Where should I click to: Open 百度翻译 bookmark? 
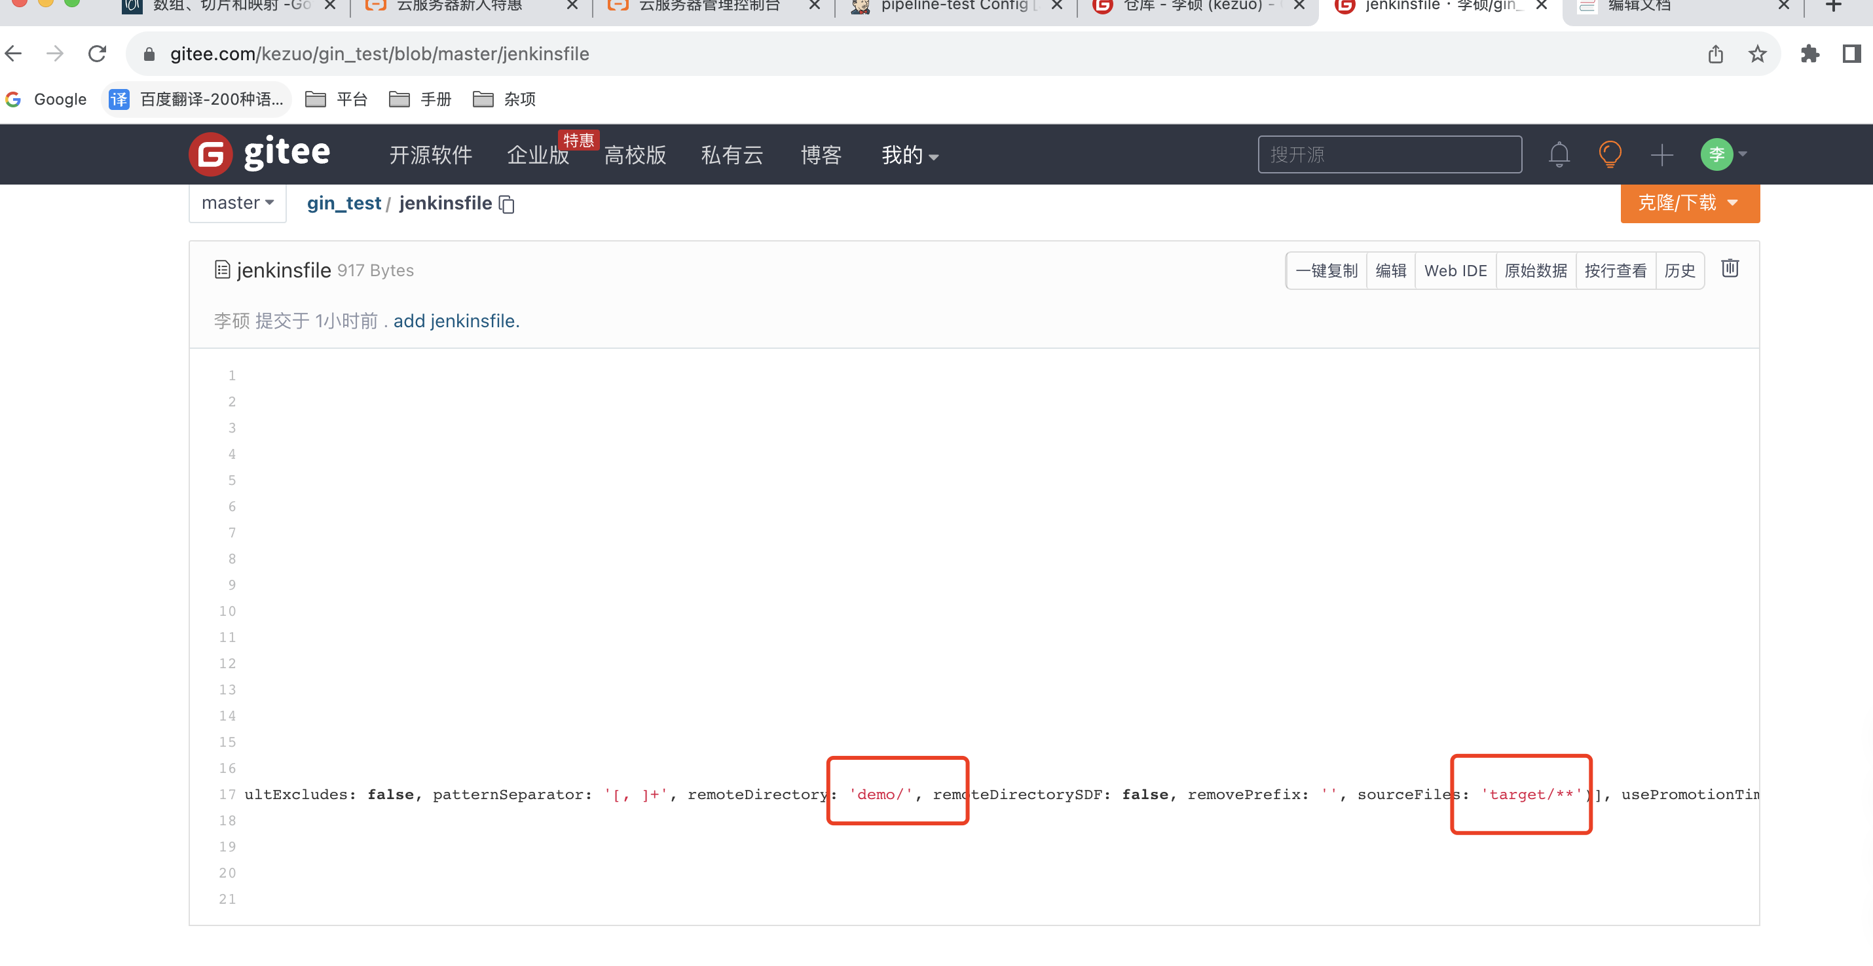[x=196, y=99]
